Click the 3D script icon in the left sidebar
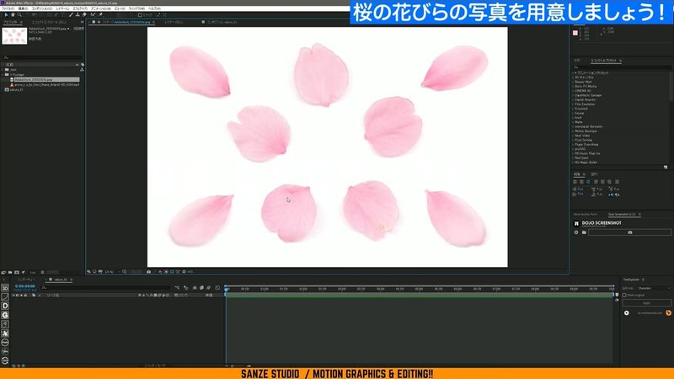The image size is (674, 379). coord(5,288)
